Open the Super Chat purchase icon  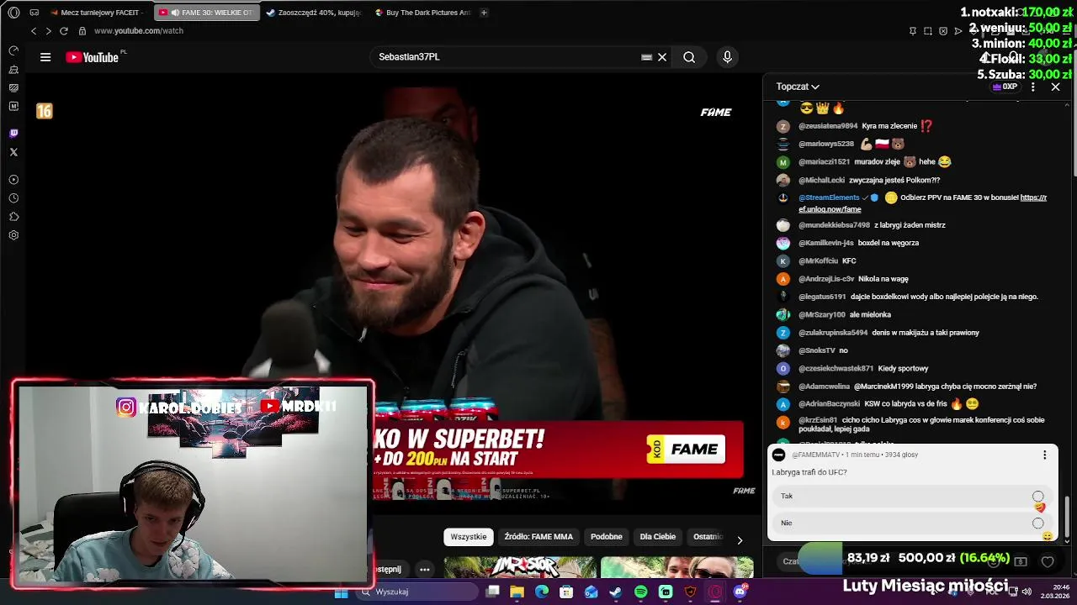1021,561
